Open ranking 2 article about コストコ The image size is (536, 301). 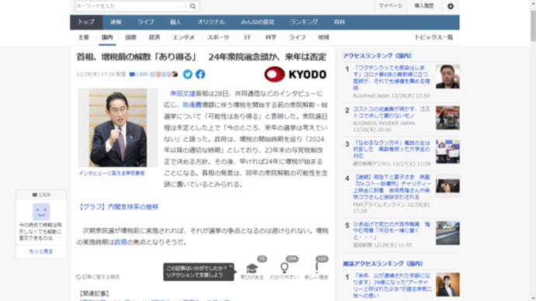[392, 112]
